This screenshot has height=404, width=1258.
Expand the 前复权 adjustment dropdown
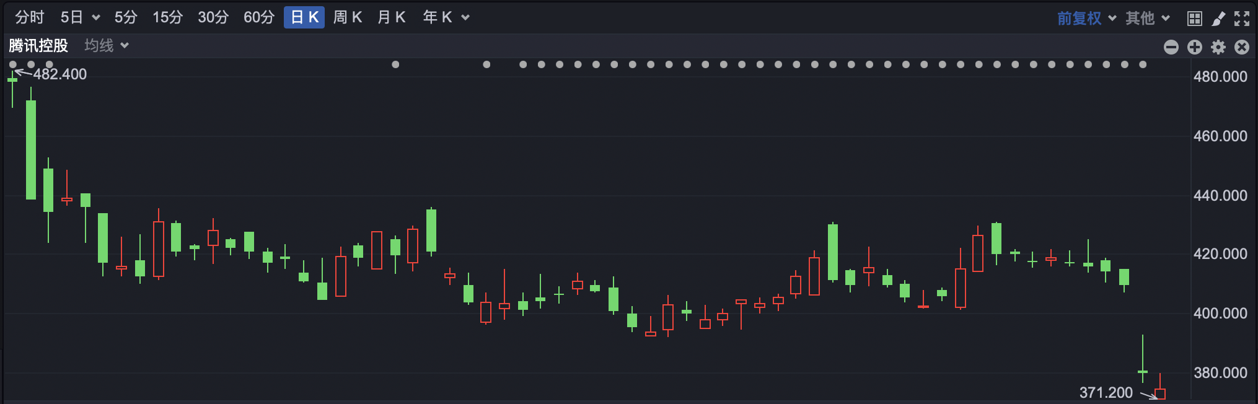(1086, 18)
